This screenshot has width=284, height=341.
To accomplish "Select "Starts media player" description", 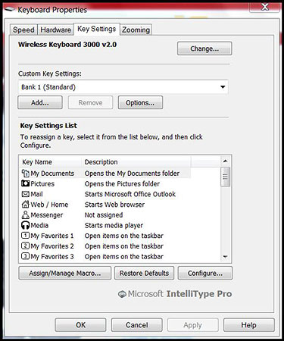I will pyautogui.click(x=114, y=225).
